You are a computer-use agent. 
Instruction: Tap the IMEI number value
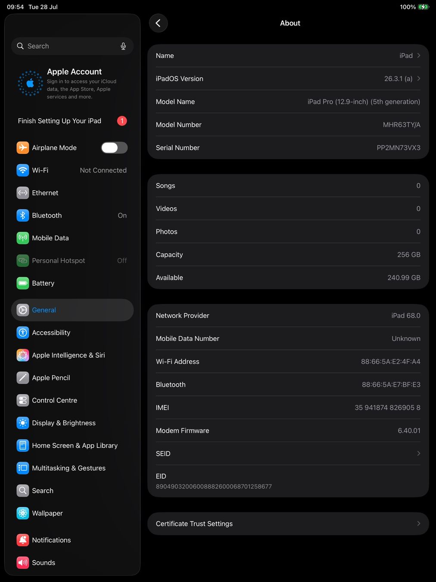[388, 407]
